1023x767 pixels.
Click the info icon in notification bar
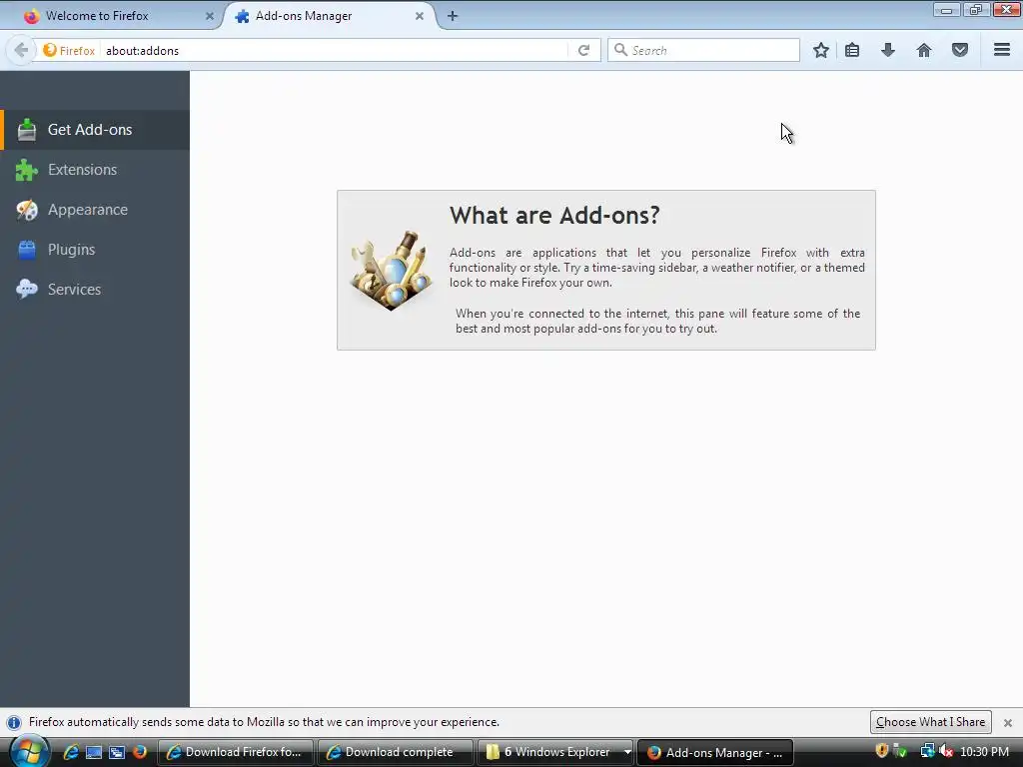[14, 723]
